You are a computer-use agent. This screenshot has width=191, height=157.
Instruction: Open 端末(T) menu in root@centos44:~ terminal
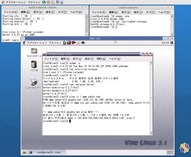138,12
